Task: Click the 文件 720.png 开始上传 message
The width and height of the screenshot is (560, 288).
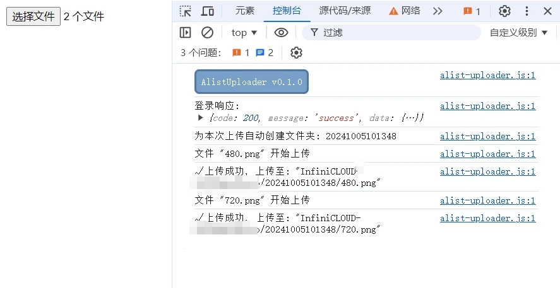Action: point(252,200)
